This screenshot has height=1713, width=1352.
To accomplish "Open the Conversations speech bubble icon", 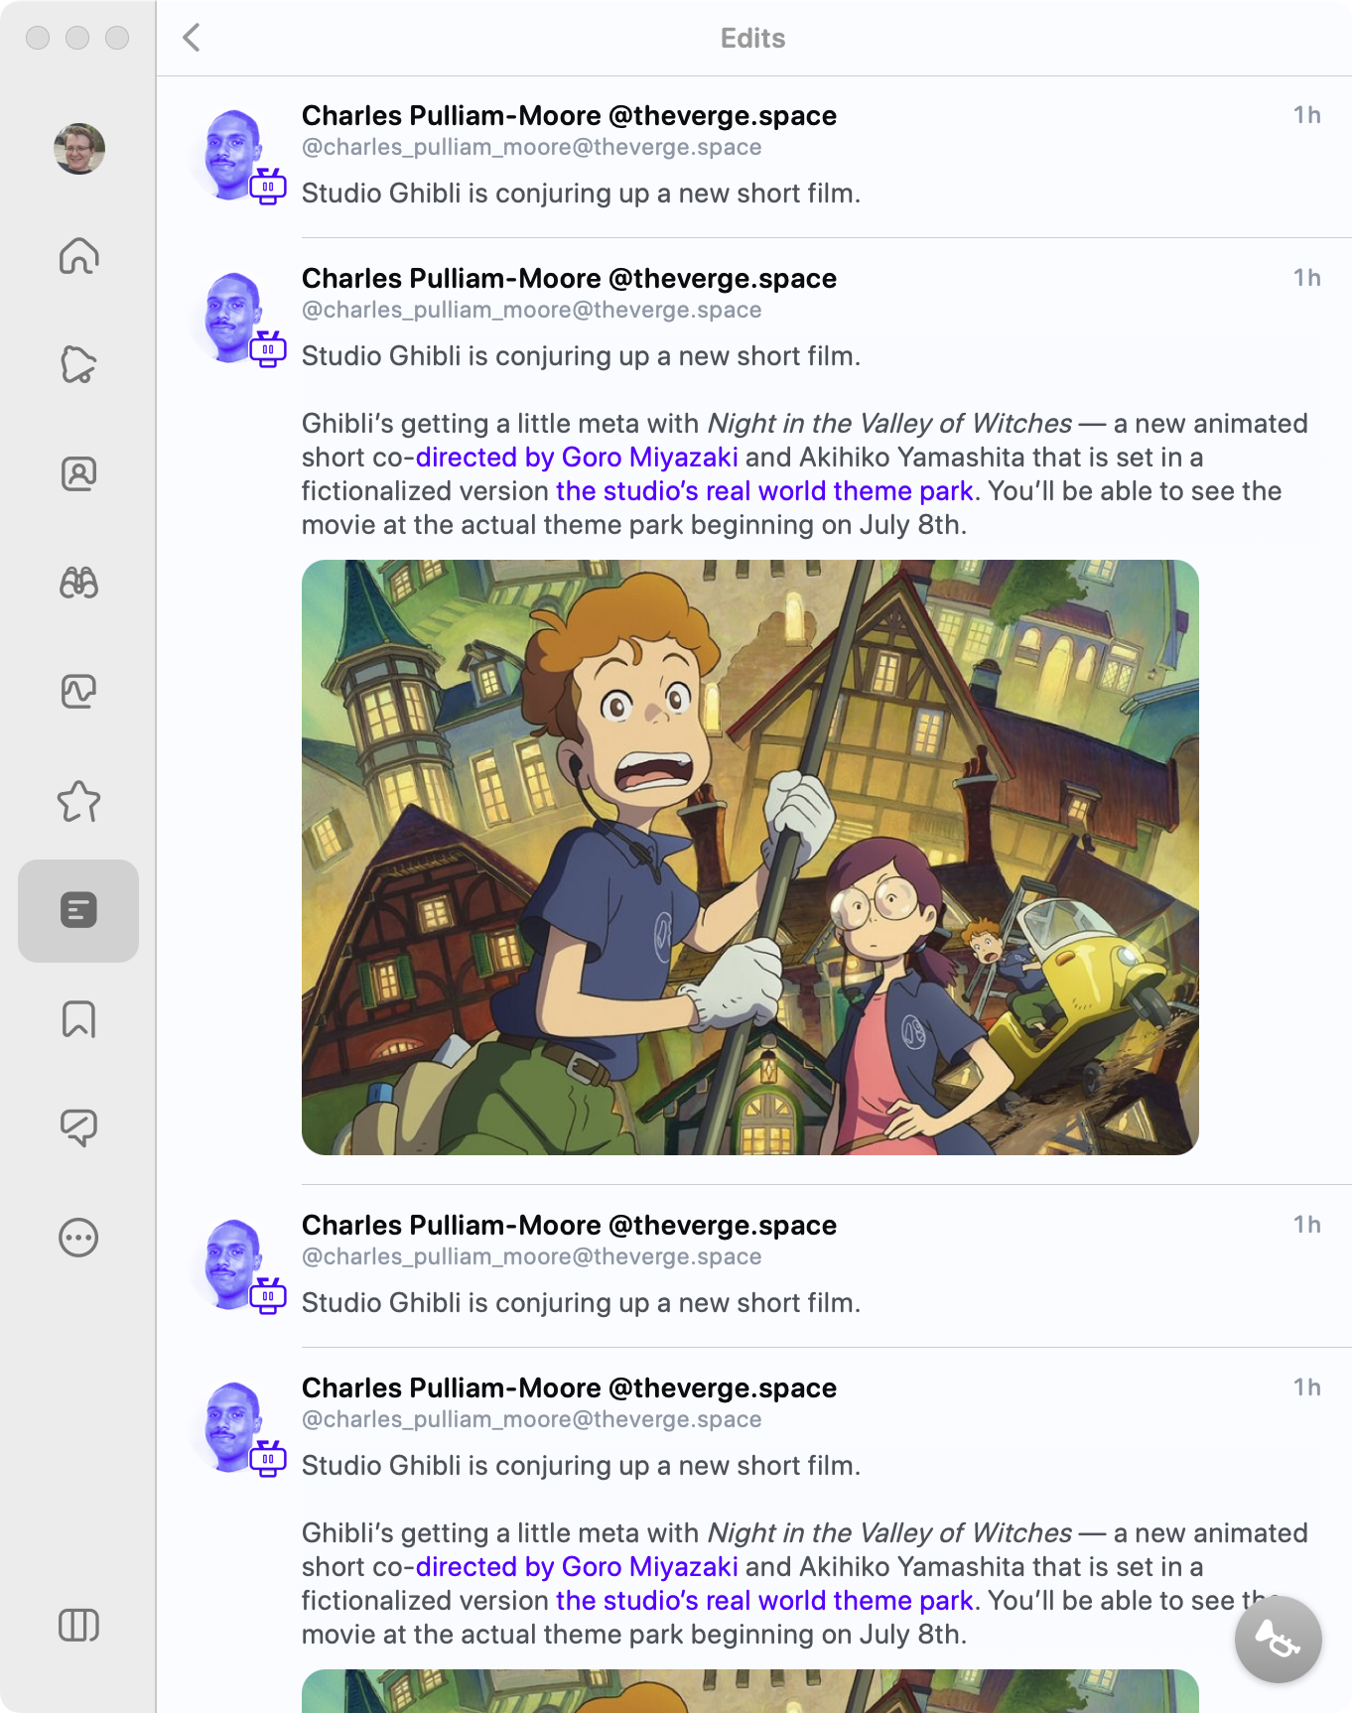I will 78,1128.
